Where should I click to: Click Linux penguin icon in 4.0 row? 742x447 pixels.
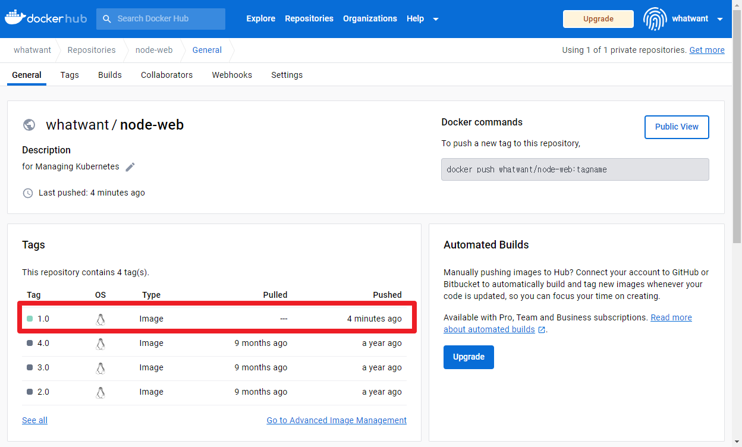(x=100, y=344)
